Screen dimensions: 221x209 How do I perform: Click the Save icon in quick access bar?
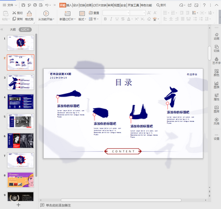(x=23, y=5)
